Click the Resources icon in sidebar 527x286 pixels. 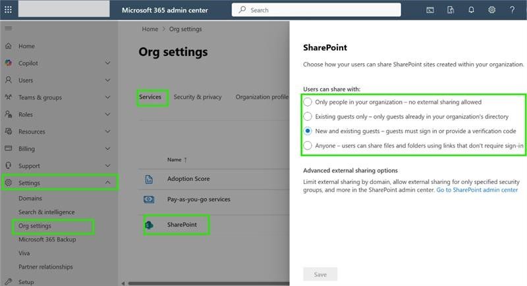[9, 131]
